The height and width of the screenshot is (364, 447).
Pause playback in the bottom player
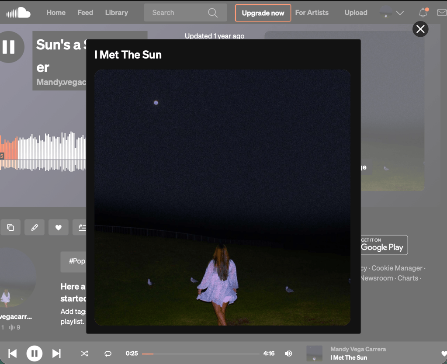coord(35,353)
